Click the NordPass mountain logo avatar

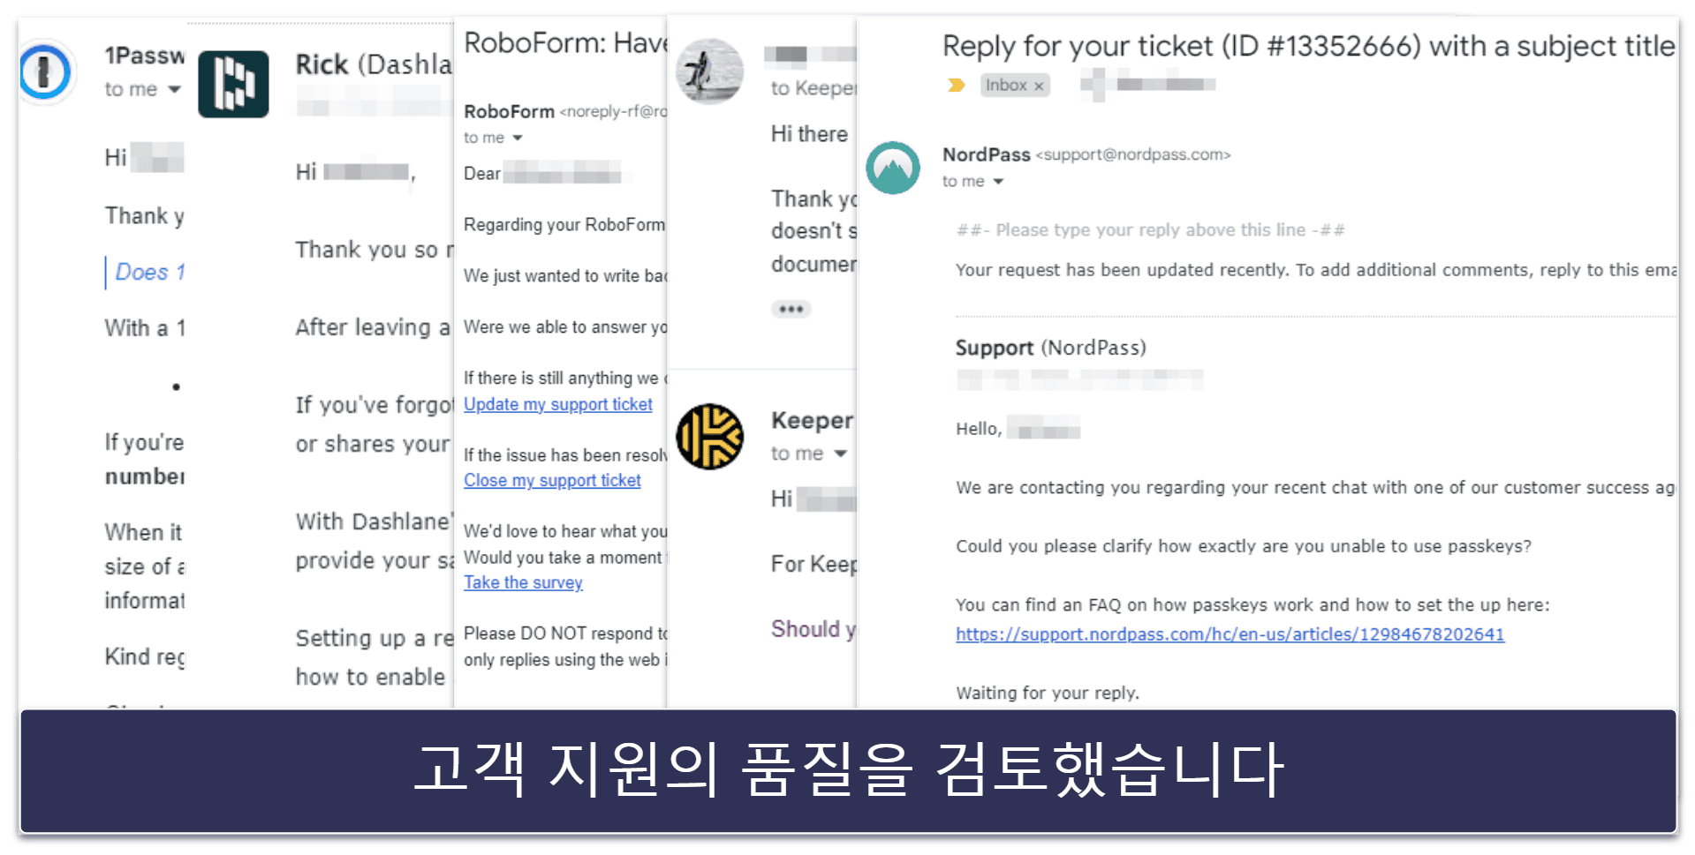[892, 168]
